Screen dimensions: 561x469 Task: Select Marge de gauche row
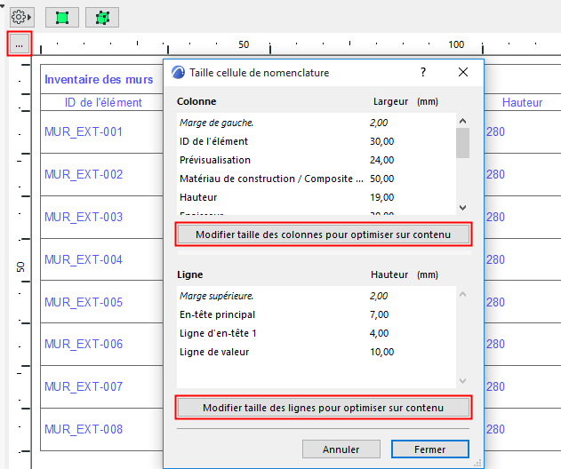pos(317,123)
